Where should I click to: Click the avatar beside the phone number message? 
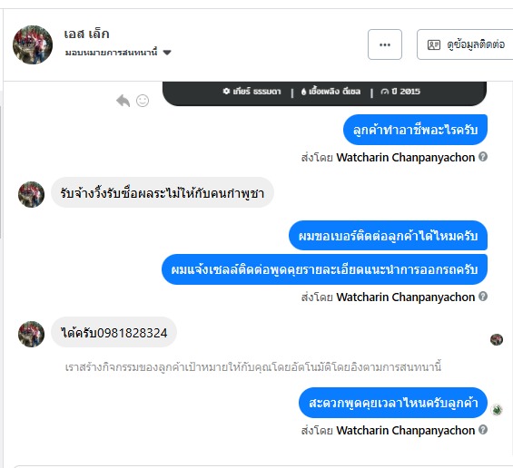tap(31, 334)
